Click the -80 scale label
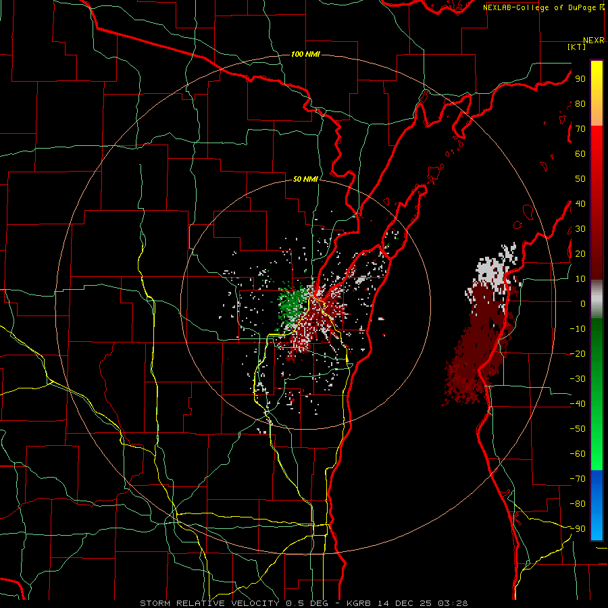608x608 pixels. [578, 504]
